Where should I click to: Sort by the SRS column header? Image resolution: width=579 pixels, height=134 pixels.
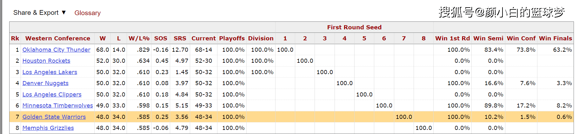(x=180, y=38)
